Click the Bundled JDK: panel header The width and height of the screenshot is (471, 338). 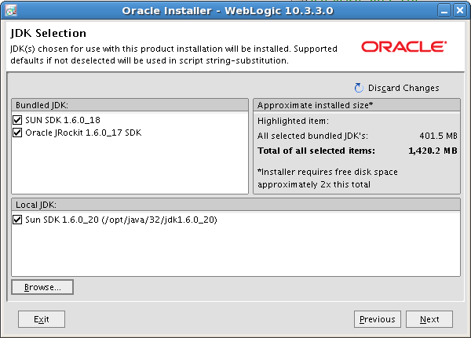(130, 105)
